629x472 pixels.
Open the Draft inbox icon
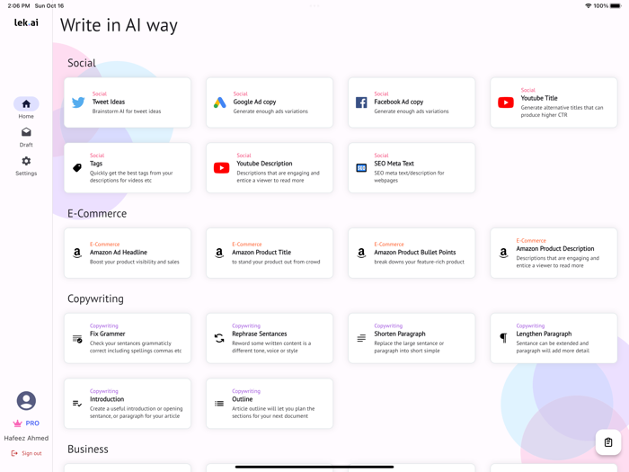click(x=26, y=132)
